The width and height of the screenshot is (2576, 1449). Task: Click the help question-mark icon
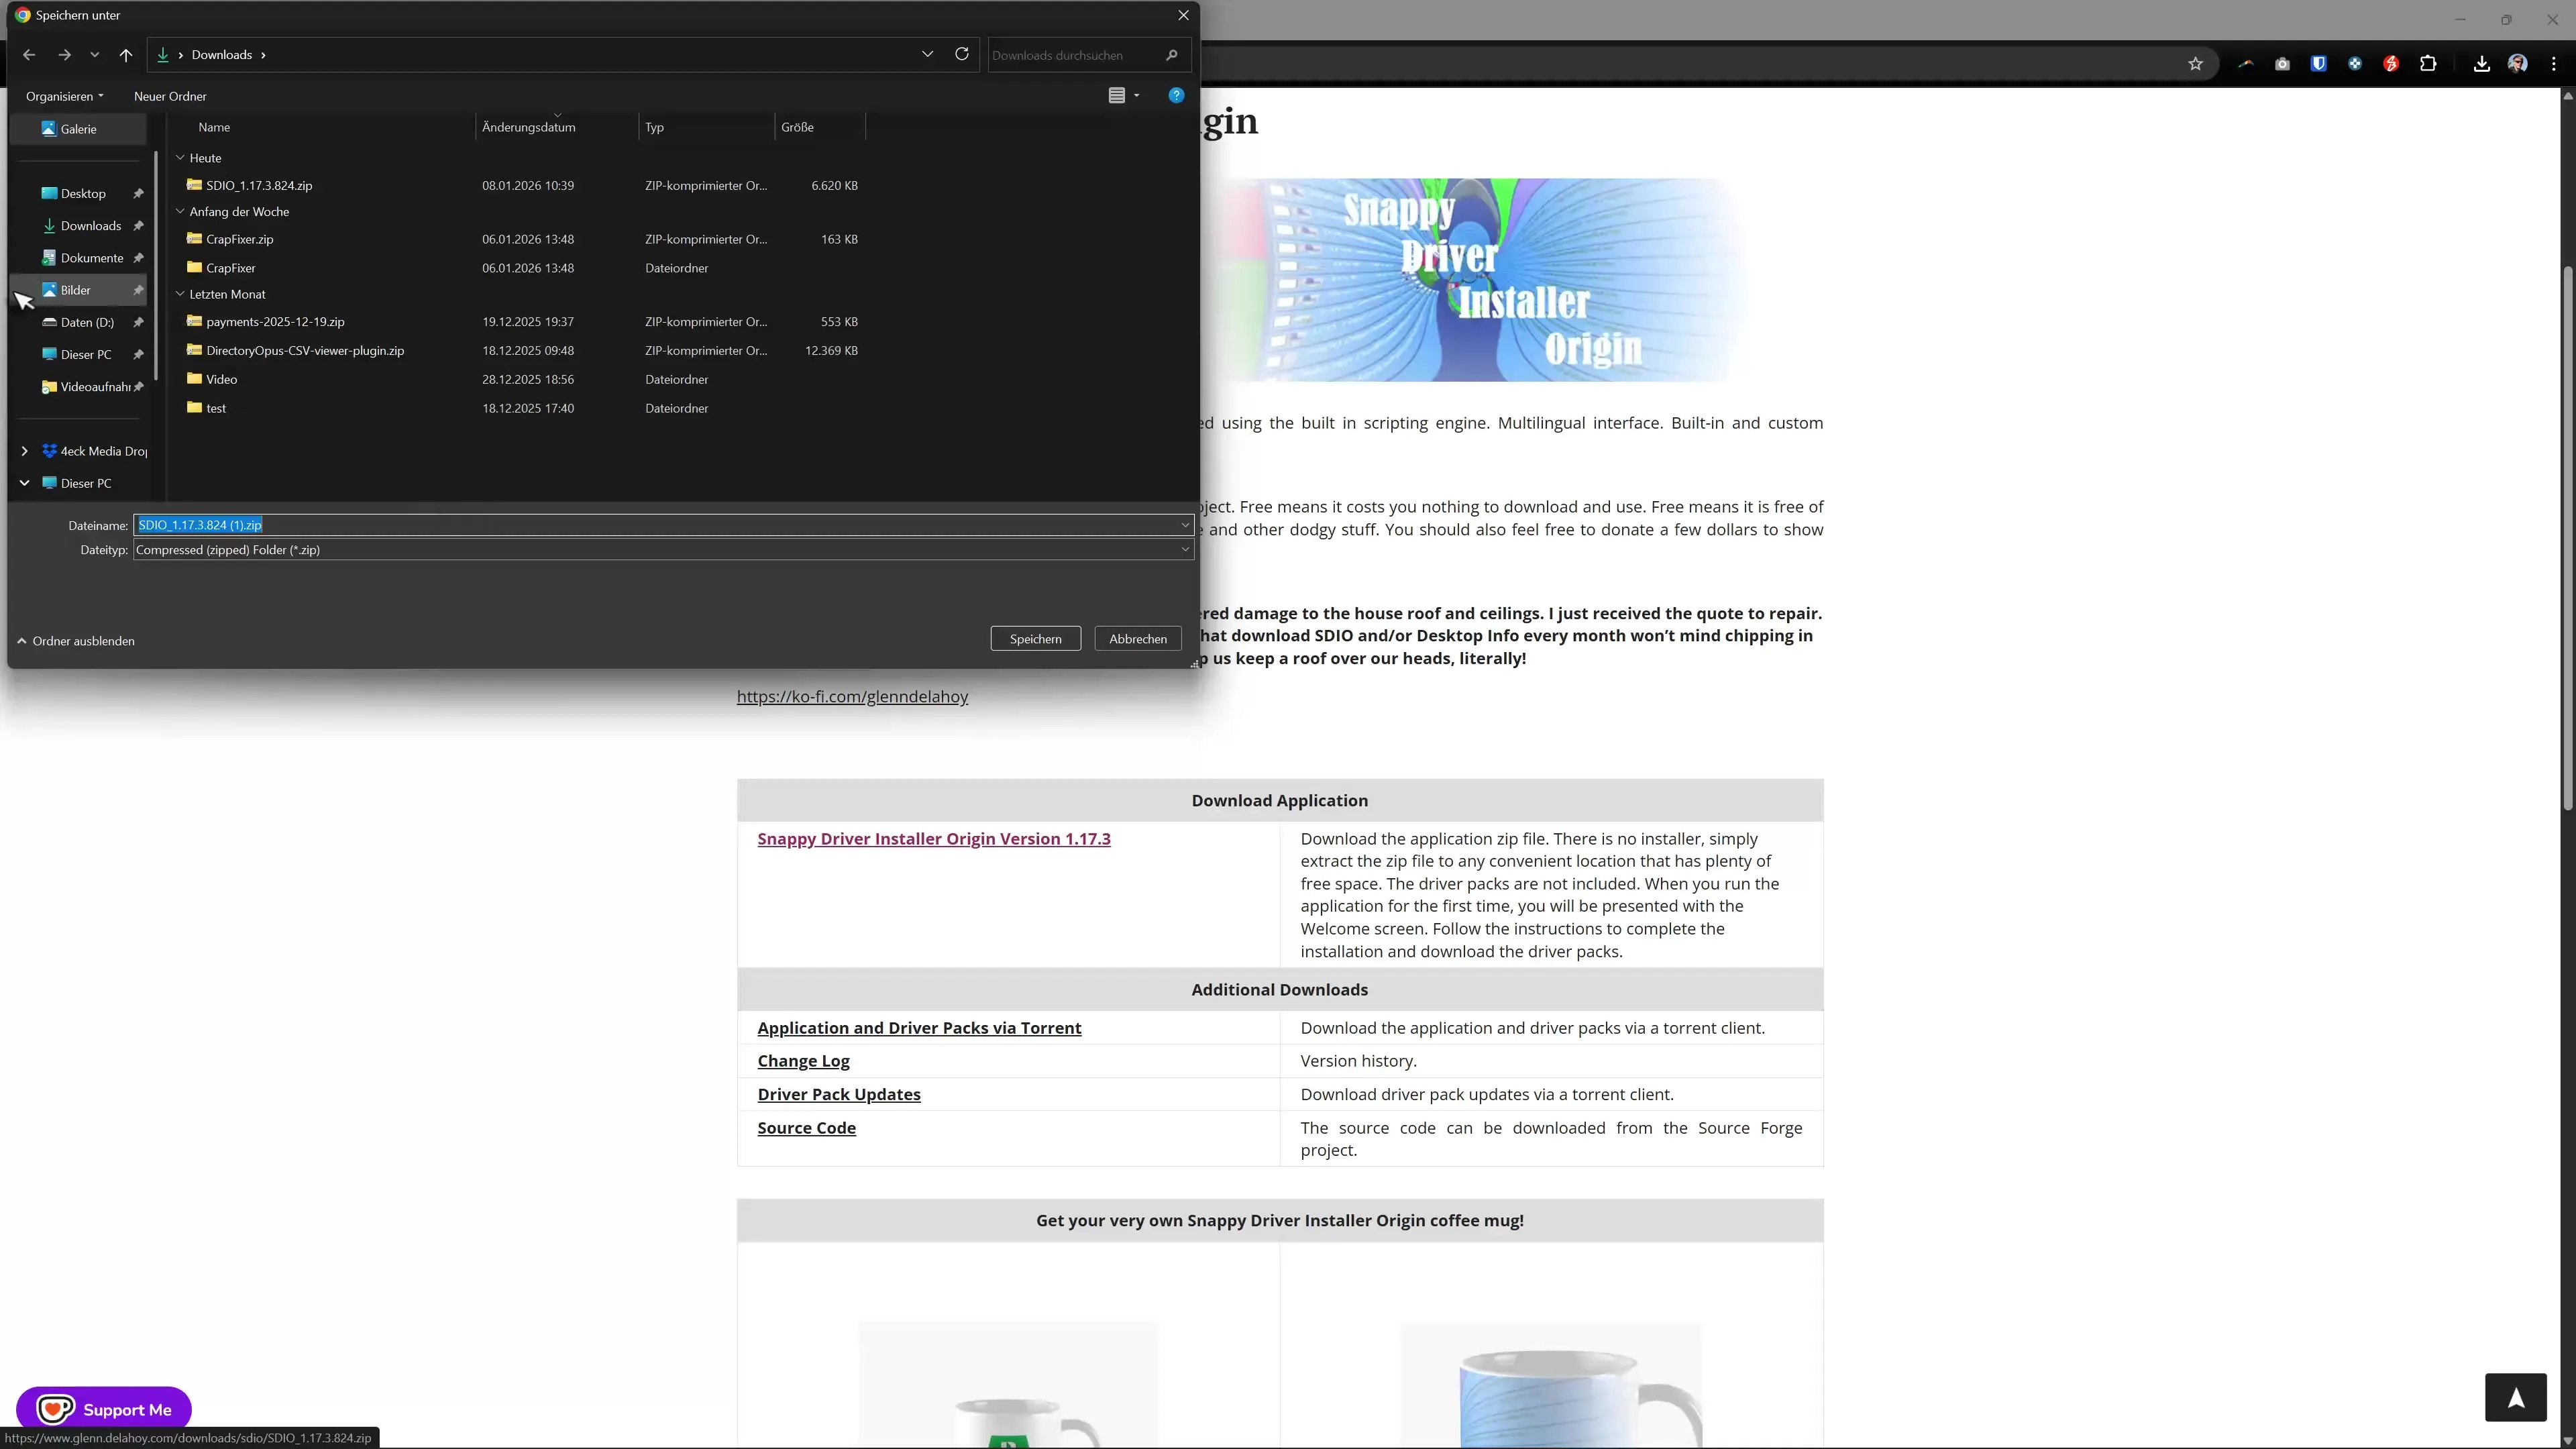coord(1176,95)
